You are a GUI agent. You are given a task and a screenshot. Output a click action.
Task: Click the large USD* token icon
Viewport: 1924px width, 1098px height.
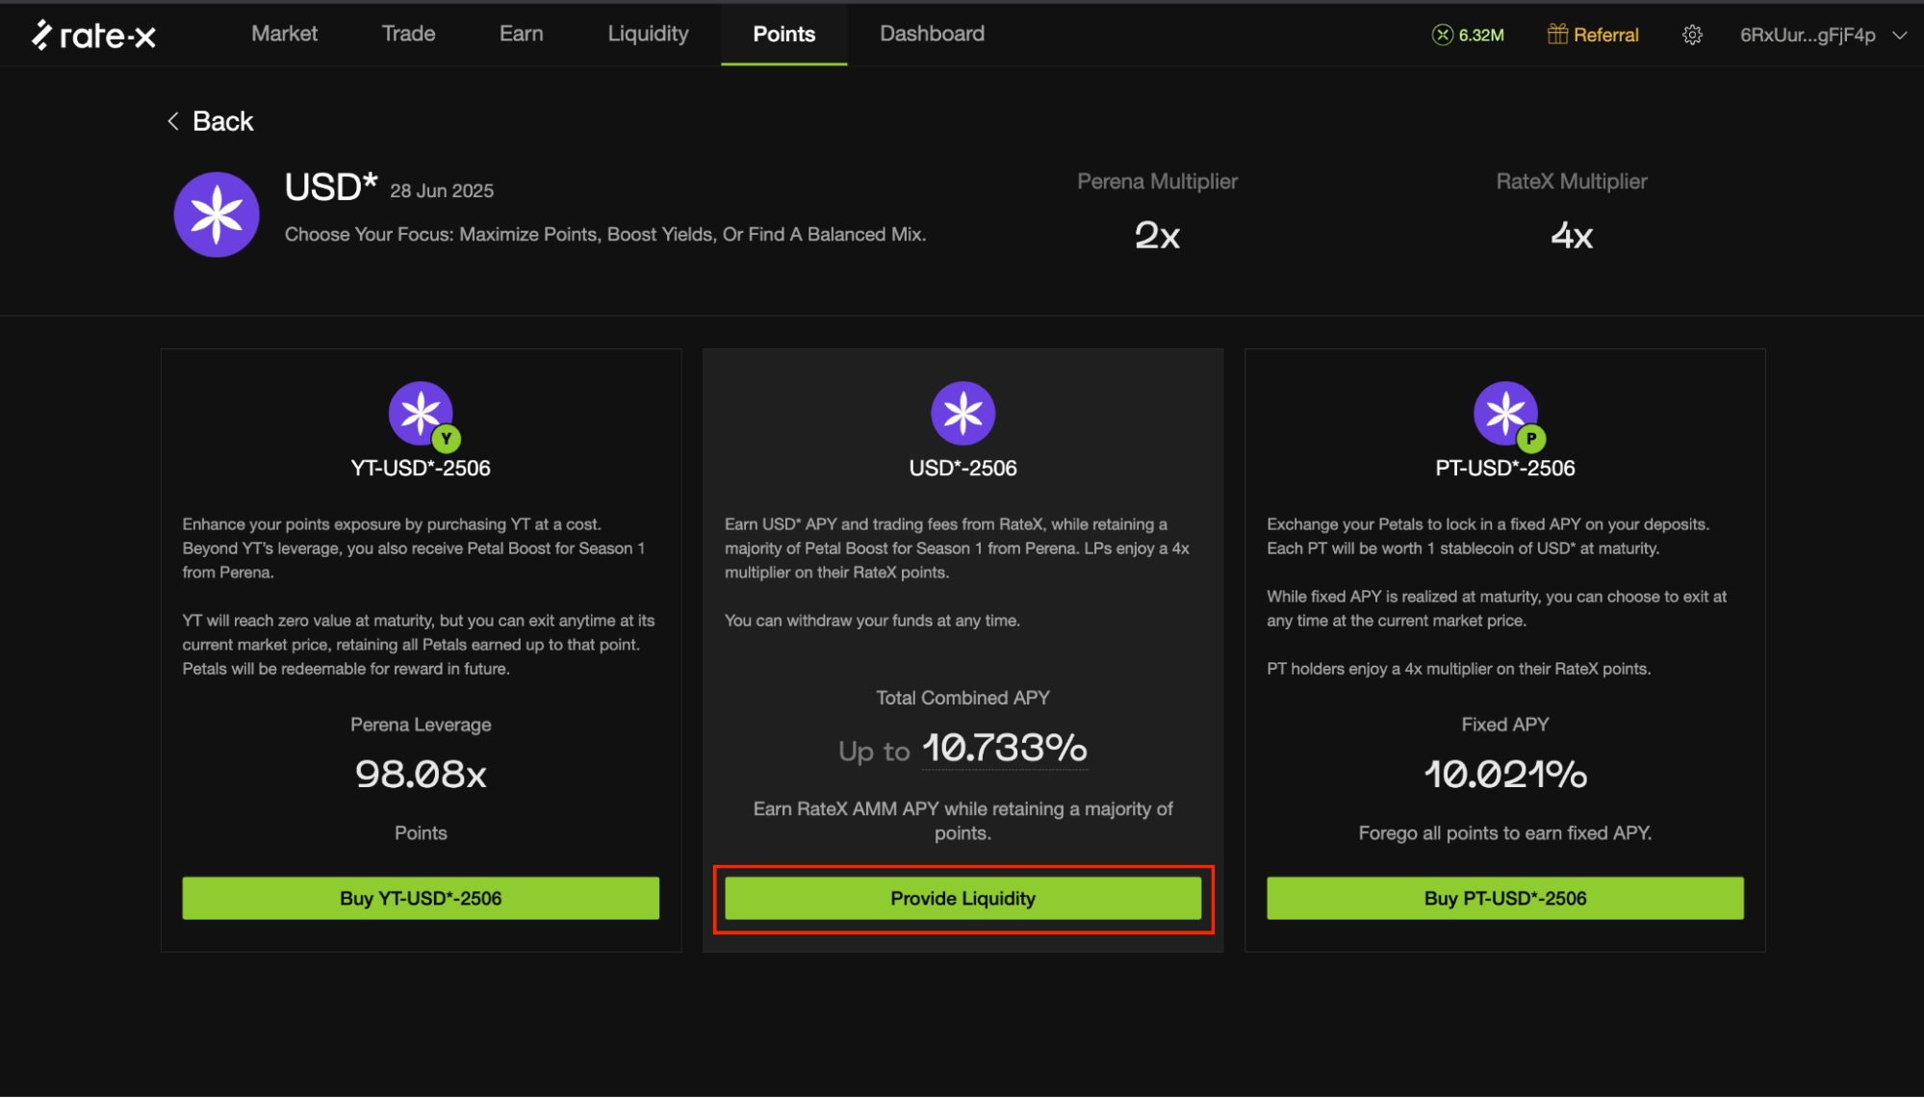217,215
